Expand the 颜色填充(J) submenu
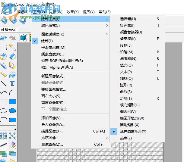The image size is (184, 162). pos(70,25)
